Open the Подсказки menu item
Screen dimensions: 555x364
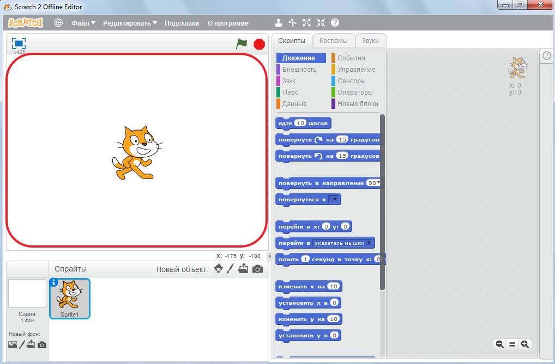tap(182, 23)
